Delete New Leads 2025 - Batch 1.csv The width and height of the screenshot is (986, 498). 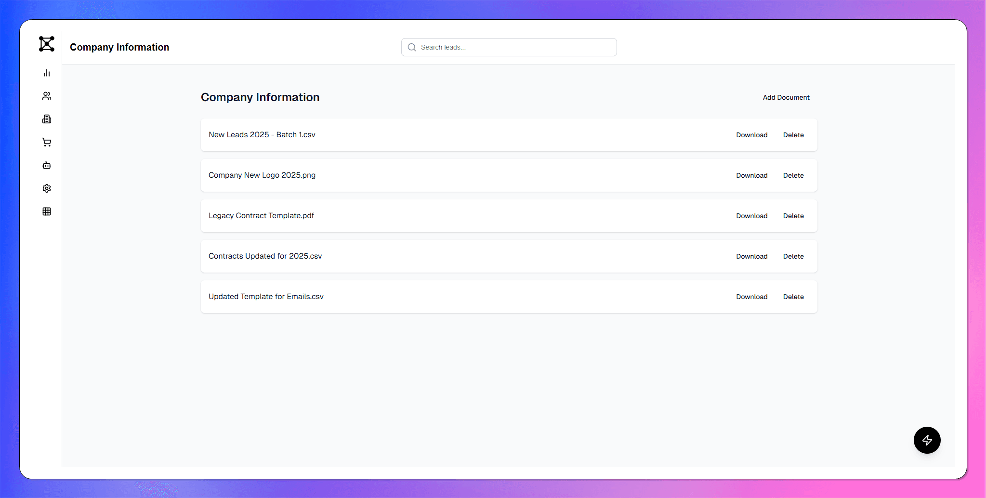(x=793, y=135)
